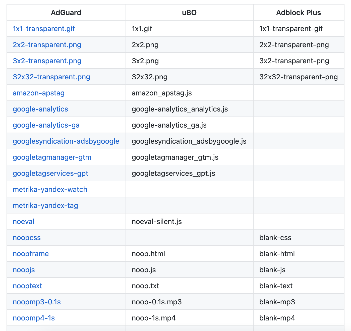This screenshot has height=331, width=351.
Task: Open the noeval link
Action: point(23,222)
